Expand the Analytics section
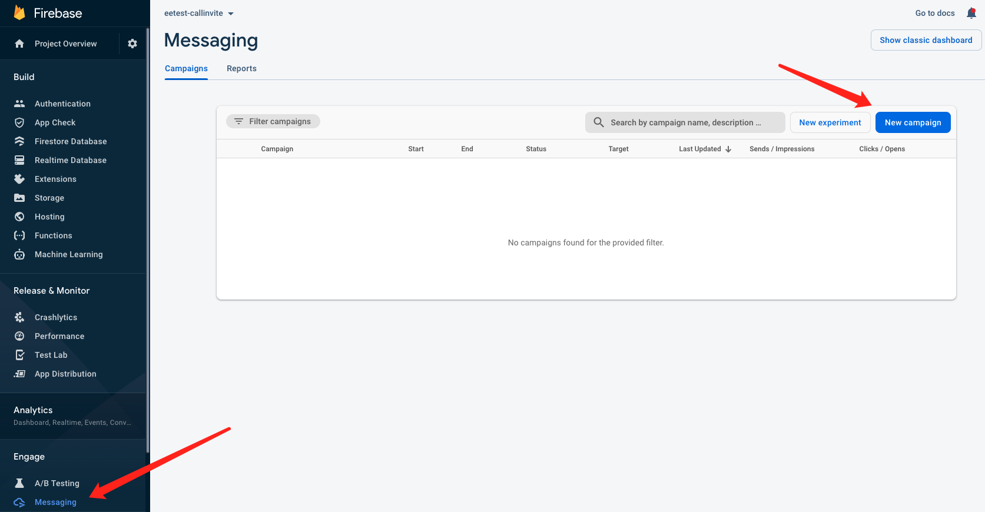 (x=73, y=415)
